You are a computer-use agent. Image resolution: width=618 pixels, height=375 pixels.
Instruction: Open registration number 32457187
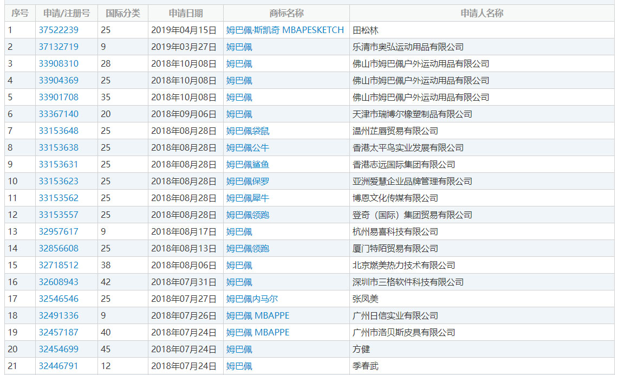[x=58, y=332]
